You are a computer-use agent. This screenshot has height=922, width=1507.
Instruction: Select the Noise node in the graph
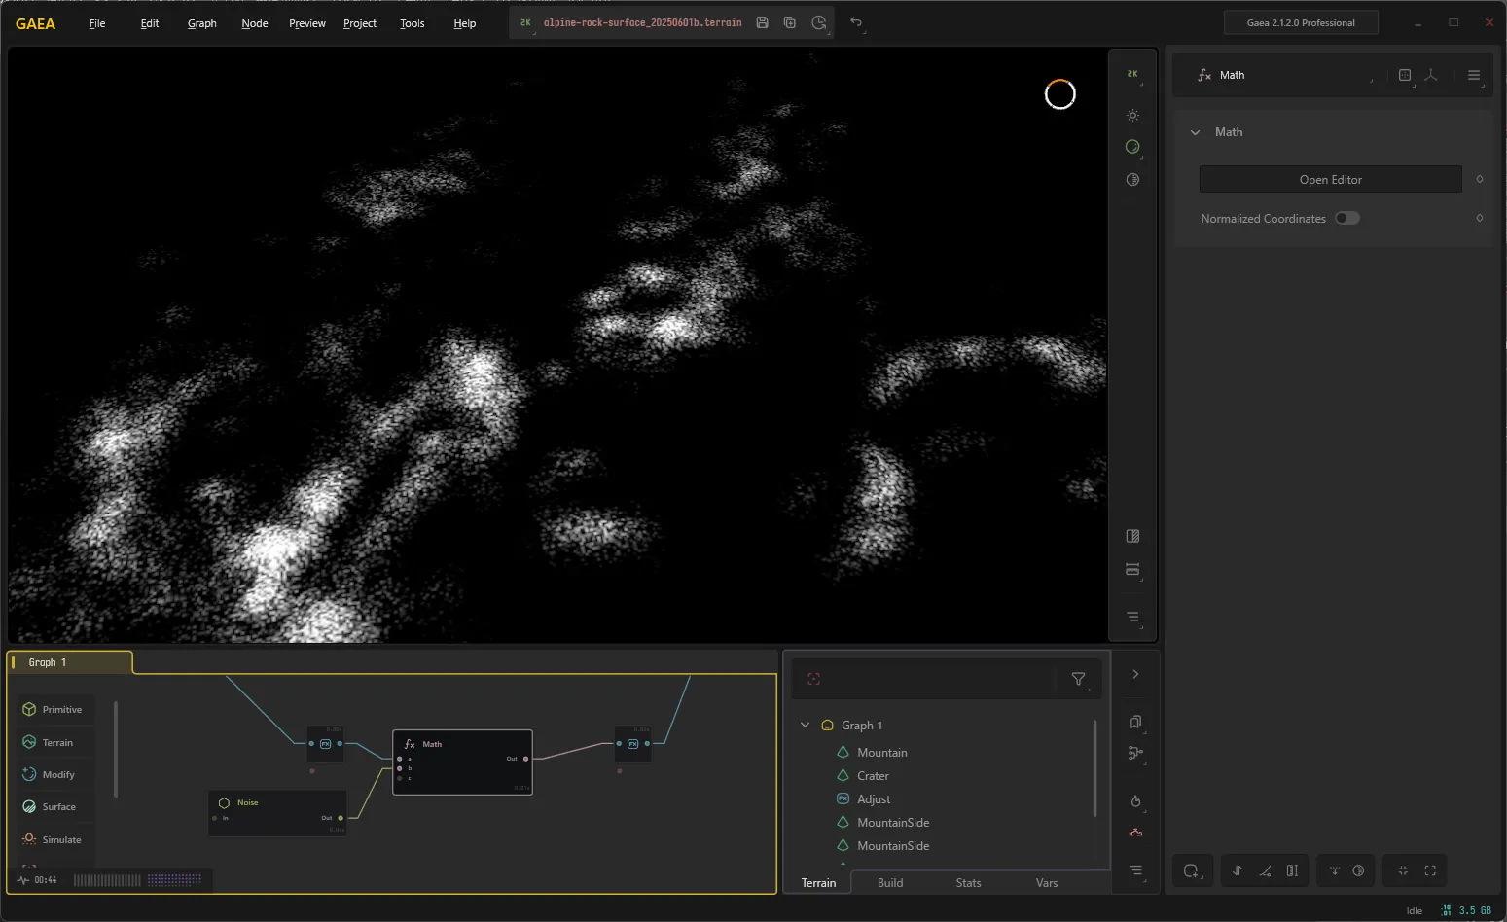[x=277, y=813]
